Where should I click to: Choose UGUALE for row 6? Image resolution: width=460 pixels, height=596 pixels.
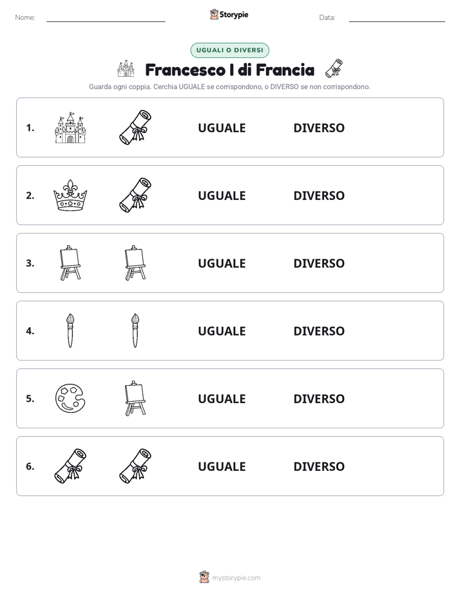[222, 466]
